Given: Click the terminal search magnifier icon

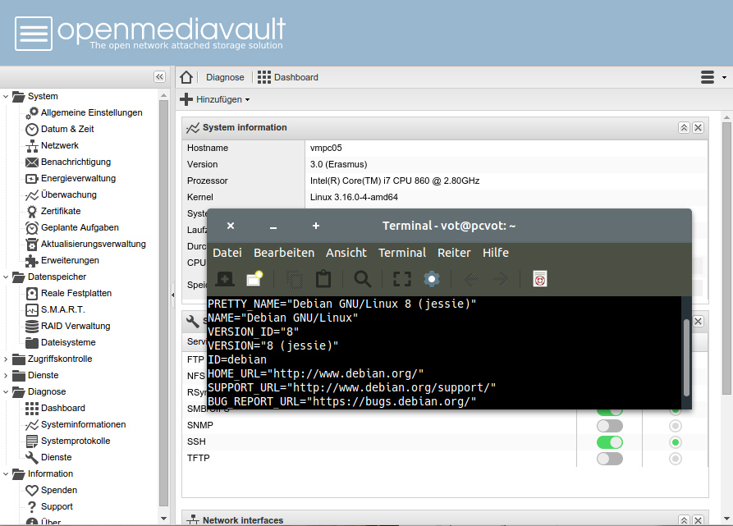Looking at the screenshot, I should click(362, 279).
